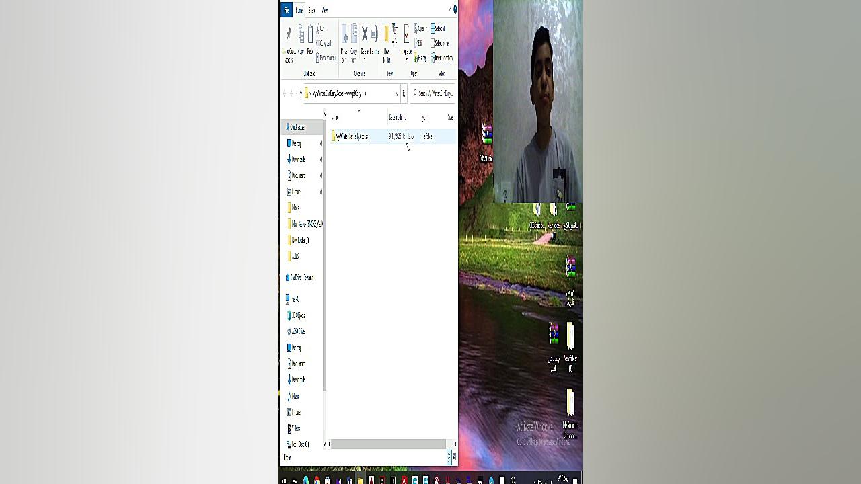Select This PC in the navigation pane
Viewport: 861px width, 484px height.
[x=293, y=299]
